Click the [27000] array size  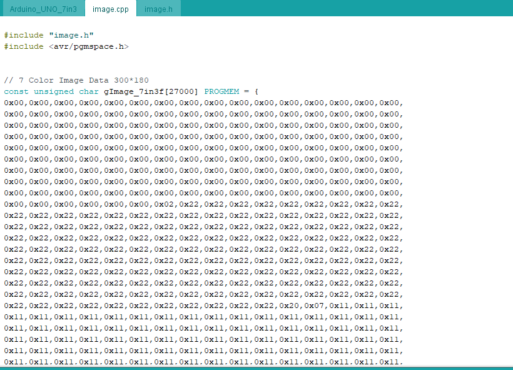(x=183, y=91)
